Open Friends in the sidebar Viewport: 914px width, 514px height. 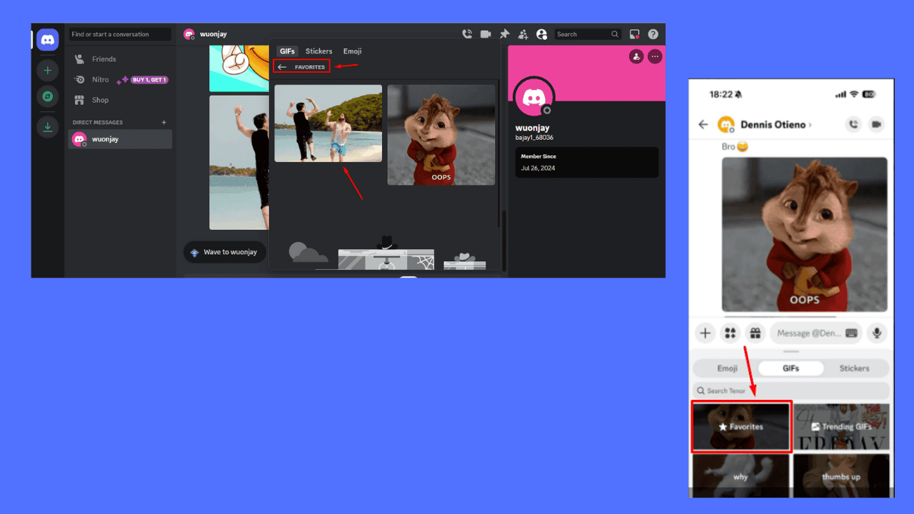tap(120, 59)
